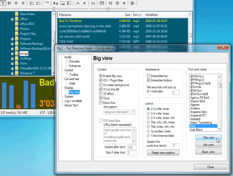This screenshot has height=176, width=233.
Task: Expand the Projects folder in the tree
Action: (12, 39)
